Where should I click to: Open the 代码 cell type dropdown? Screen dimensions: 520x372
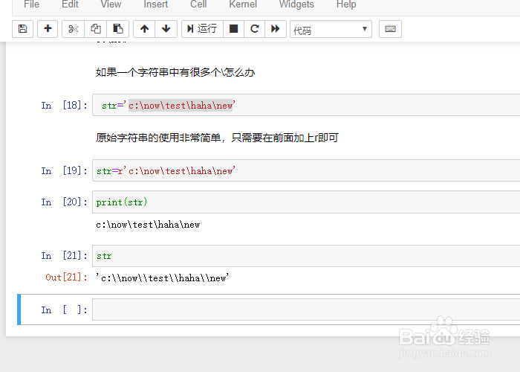(331, 29)
